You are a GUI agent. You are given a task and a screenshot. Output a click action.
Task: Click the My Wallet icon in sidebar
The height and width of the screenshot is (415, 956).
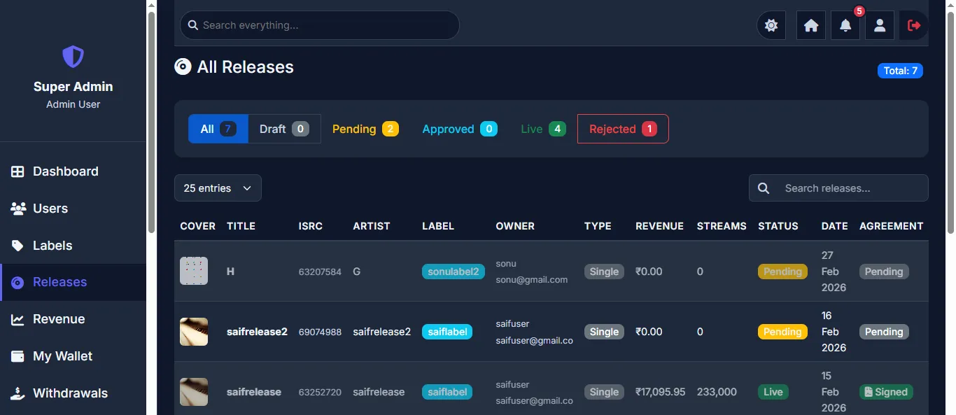click(x=18, y=356)
